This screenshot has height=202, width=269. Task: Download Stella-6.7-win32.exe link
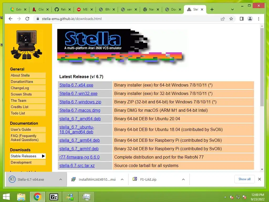click(78, 93)
